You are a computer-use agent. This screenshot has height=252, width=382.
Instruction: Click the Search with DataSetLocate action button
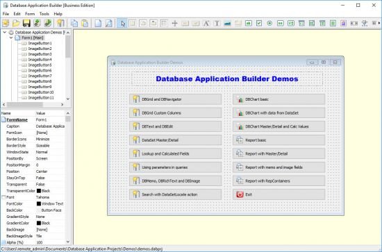click(x=176, y=194)
